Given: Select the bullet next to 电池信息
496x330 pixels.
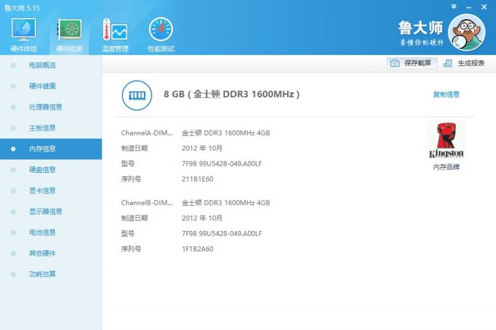Looking at the screenshot, I should [x=13, y=233].
